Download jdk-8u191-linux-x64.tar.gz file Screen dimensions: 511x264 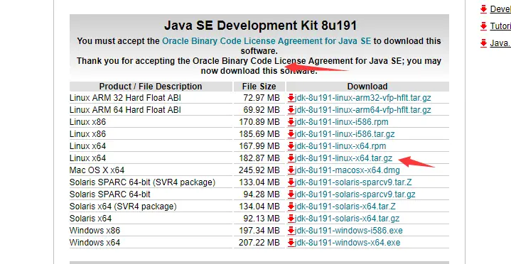click(x=343, y=158)
